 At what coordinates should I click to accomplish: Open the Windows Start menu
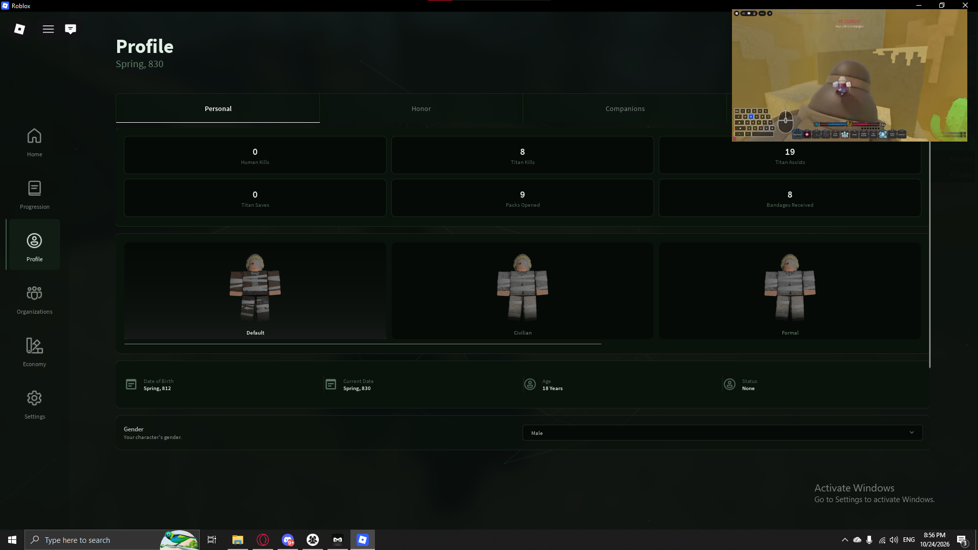click(12, 540)
